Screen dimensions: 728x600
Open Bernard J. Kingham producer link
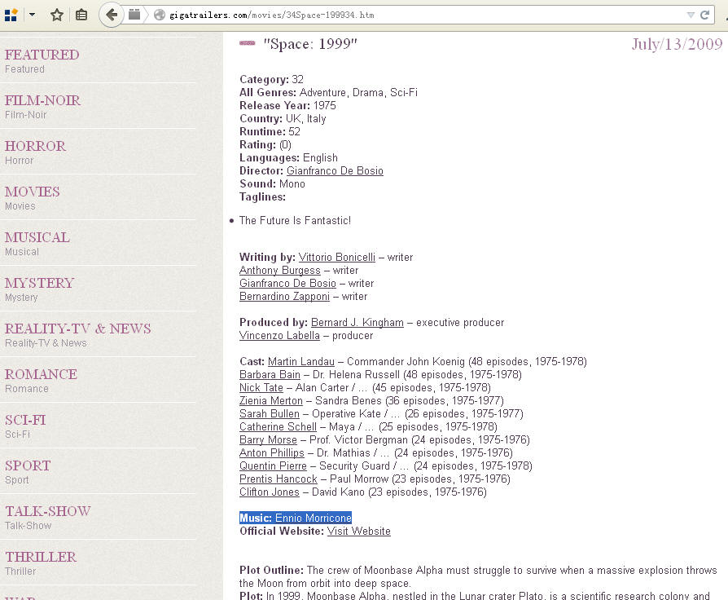[x=357, y=322]
